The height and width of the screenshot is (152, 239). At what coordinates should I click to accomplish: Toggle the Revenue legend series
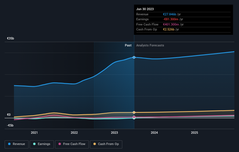coord(17,144)
